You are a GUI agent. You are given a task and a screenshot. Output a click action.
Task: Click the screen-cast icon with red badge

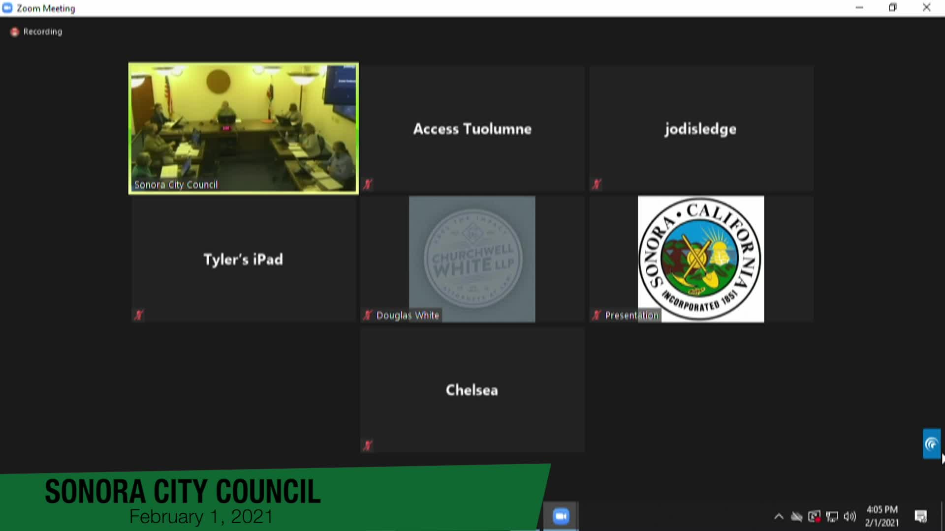click(815, 516)
